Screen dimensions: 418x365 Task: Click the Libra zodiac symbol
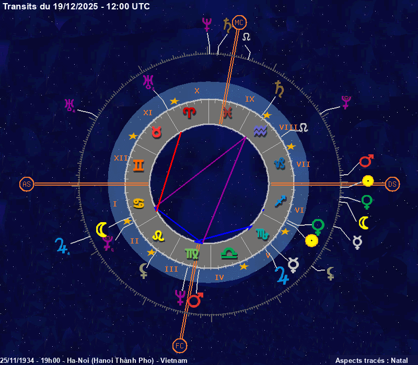228,253
